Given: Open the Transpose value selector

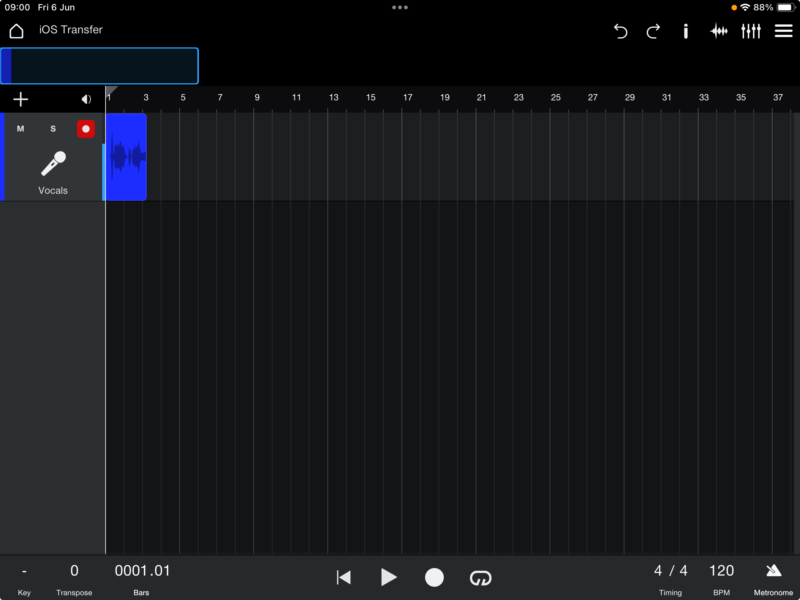Looking at the screenshot, I should click(x=74, y=579).
